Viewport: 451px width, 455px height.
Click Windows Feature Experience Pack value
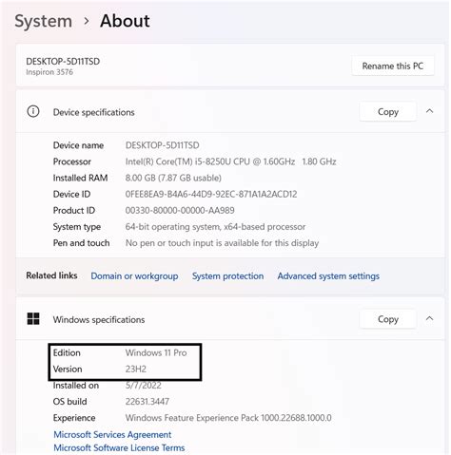click(228, 418)
